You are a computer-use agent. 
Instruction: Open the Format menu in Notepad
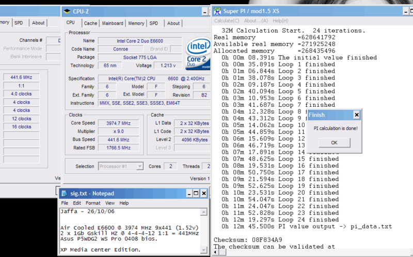click(x=93, y=203)
